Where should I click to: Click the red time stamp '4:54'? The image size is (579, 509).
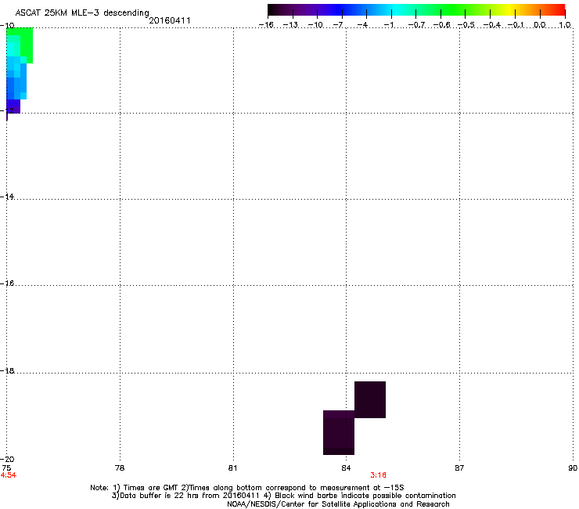click(8, 475)
